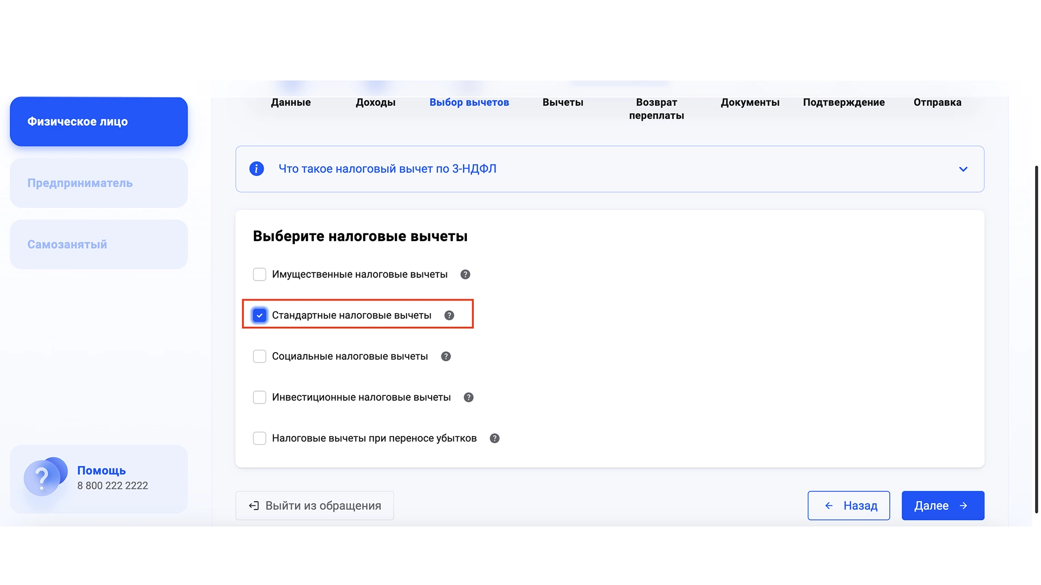Go to the Возврат переплаты step
This screenshot has width=1041, height=585.
click(657, 109)
